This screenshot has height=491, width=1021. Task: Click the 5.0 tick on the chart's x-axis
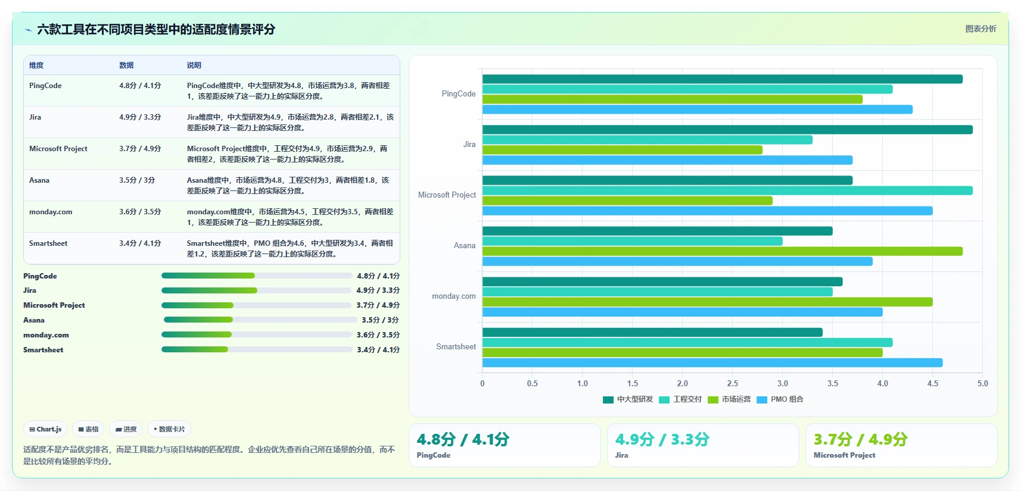983,384
